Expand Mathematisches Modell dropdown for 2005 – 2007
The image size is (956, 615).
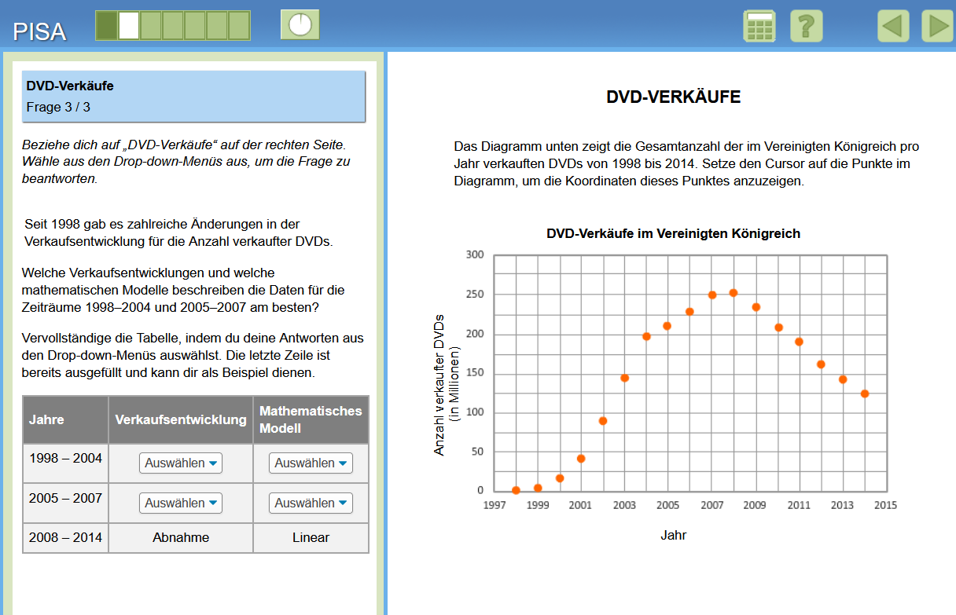(311, 503)
